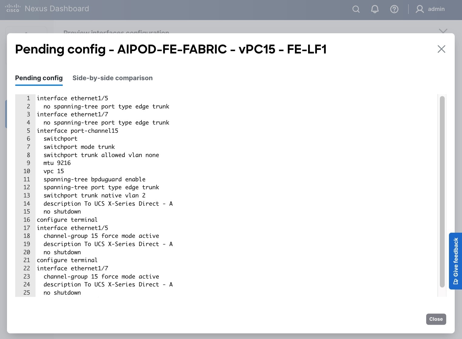Click line 2 'no spanning-tree port type edge trunk'

point(107,107)
